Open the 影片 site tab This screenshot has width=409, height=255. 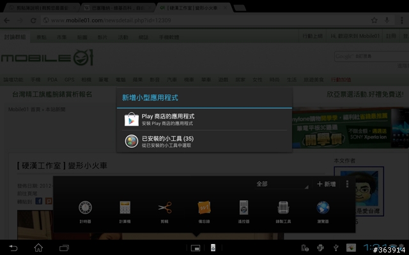click(102, 37)
